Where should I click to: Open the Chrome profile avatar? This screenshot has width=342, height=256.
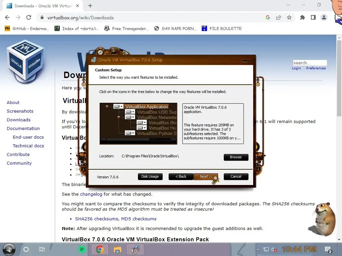click(x=324, y=18)
